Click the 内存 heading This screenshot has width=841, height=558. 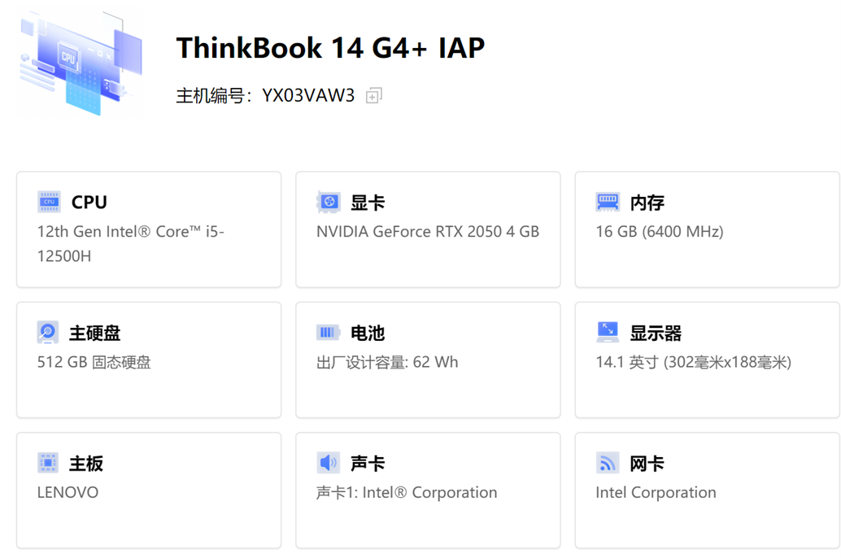coord(647,203)
